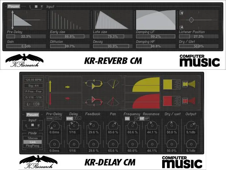This screenshot has height=170, width=226.
Task: Click the Listener Position 27.3% bar
Action: (199, 36)
